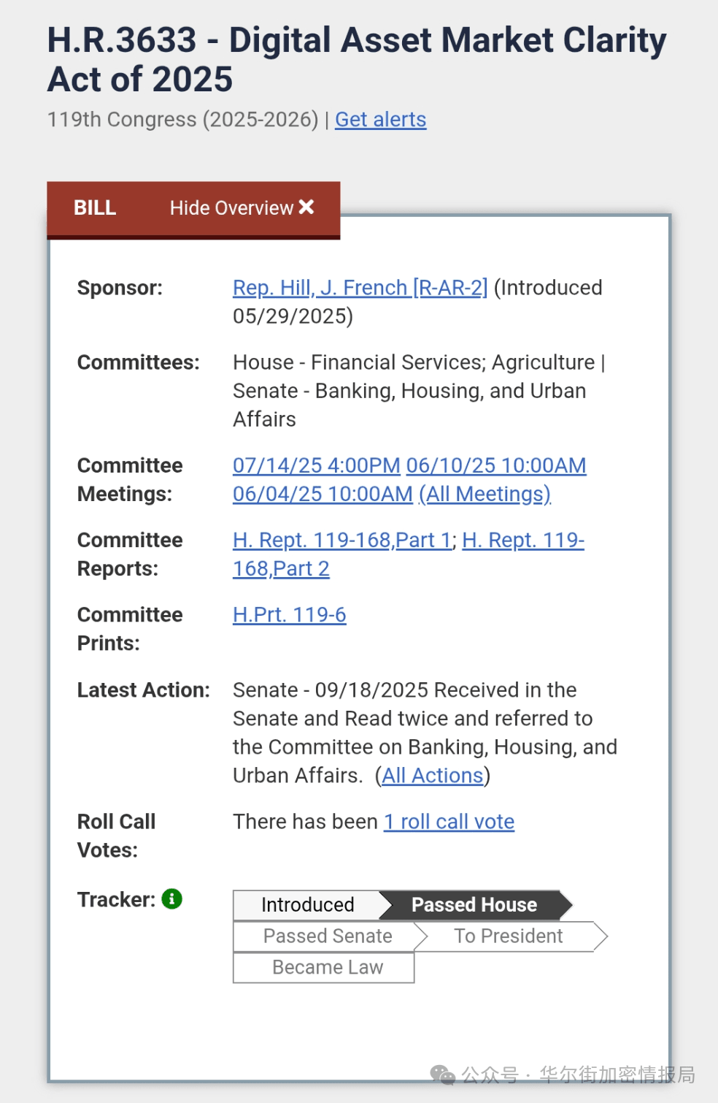Select the BILL tab
This screenshot has width=718, height=1103.
[95, 208]
